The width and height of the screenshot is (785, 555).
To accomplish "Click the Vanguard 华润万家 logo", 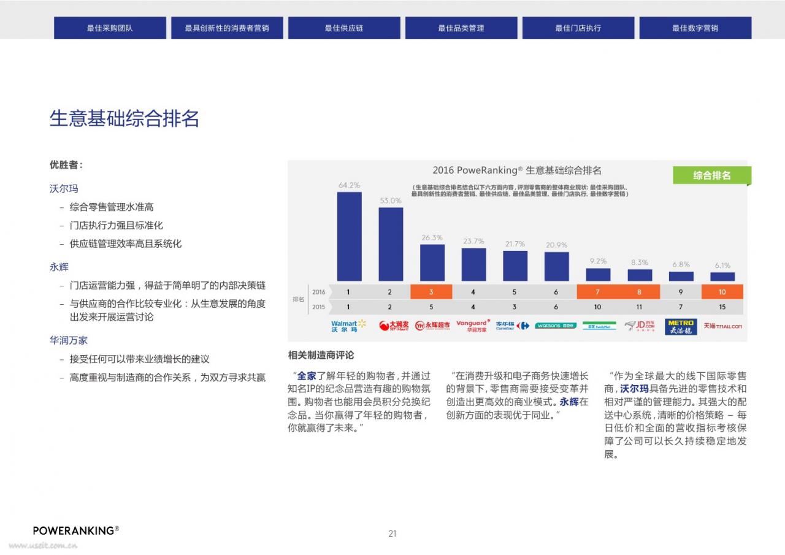I will coord(473,326).
